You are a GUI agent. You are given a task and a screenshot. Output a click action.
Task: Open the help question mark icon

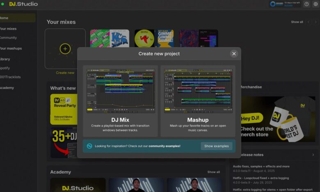click(x=306, y=4)
